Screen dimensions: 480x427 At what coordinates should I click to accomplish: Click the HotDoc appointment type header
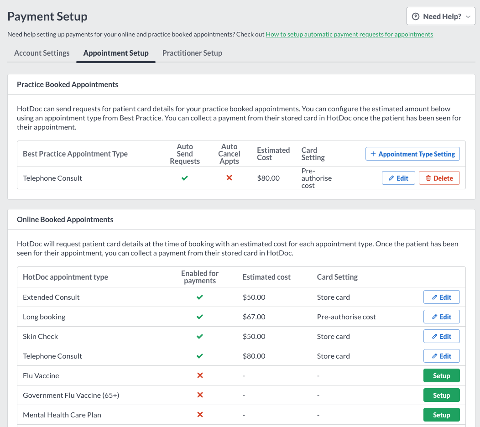66,277
